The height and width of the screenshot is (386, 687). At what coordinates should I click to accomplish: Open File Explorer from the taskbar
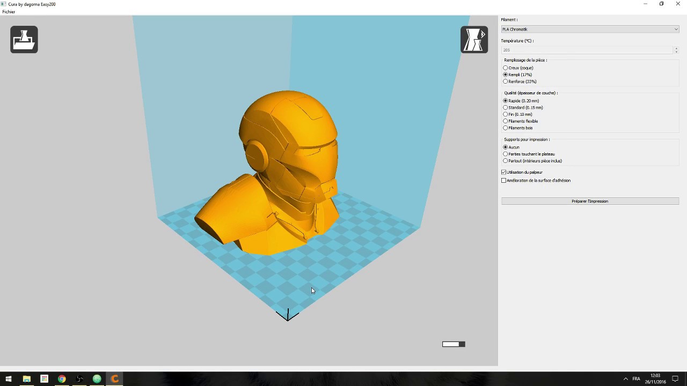(26, 379)
